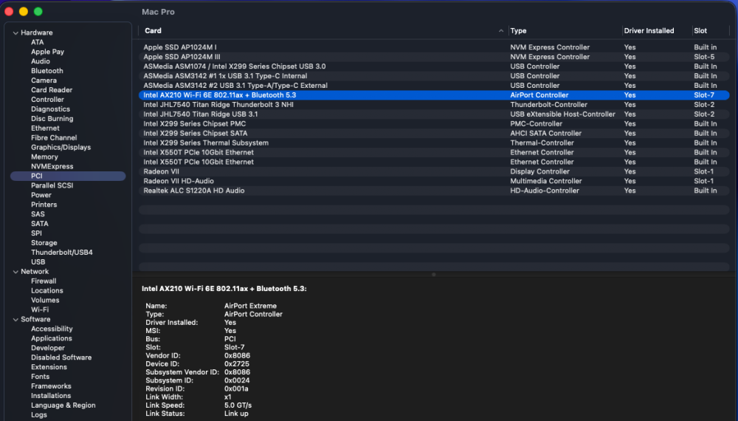Select the Radeon VII display controller row

click(434, 171)
